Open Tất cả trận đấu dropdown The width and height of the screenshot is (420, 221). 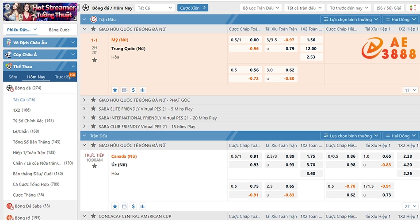tap(304, 8)
